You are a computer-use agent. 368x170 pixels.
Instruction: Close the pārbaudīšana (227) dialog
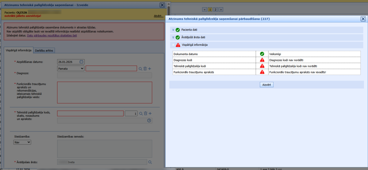363,19
